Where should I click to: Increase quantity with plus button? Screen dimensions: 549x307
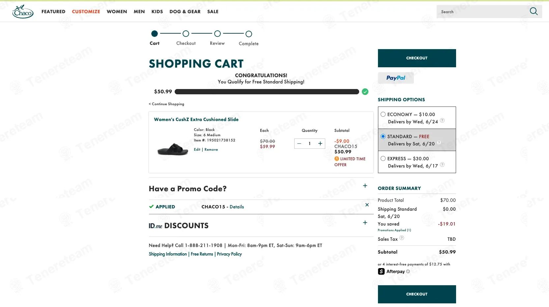320,143
